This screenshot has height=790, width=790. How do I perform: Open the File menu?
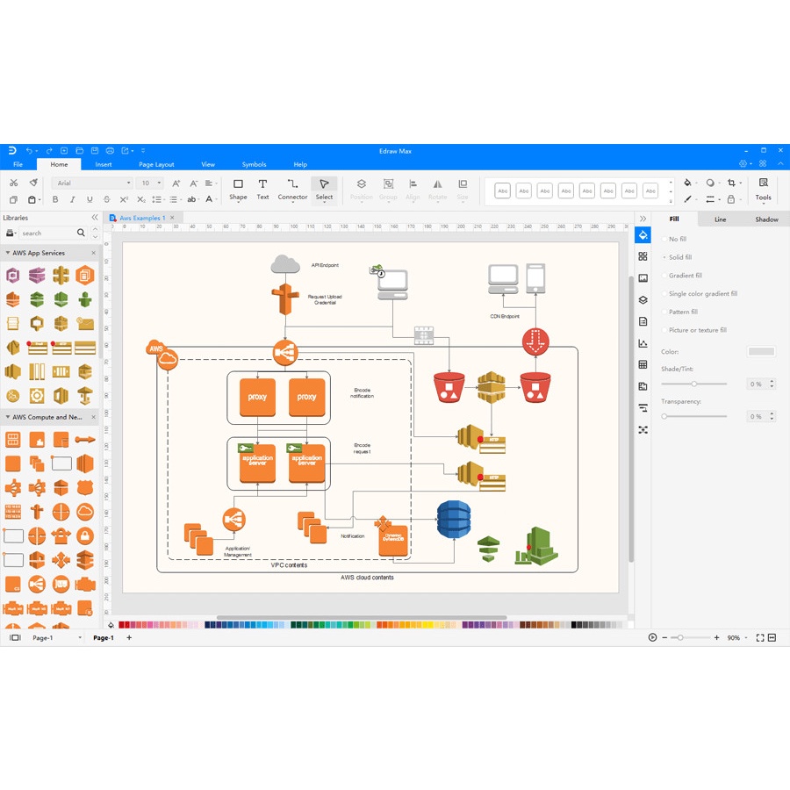click(18, 164)
